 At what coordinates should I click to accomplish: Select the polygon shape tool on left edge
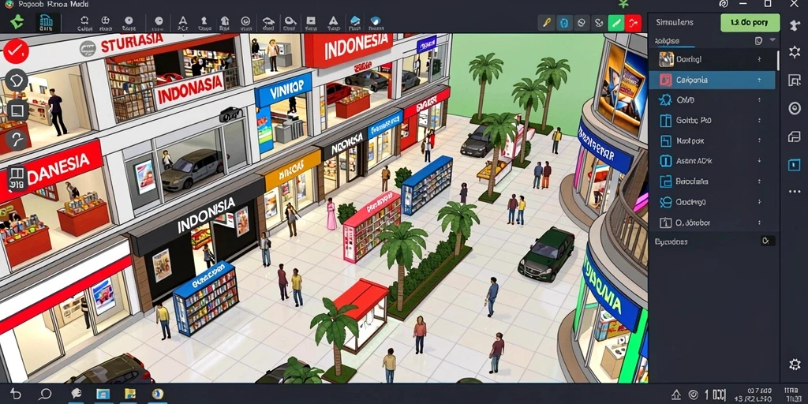click(17, 80)
